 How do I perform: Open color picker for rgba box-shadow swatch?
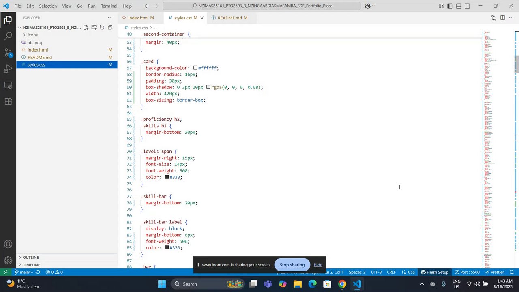208,87
